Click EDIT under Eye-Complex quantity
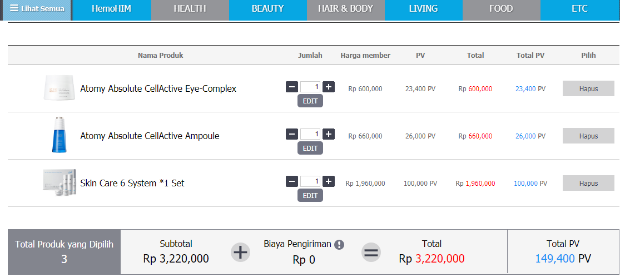The image size is (620, 277). 310,101
